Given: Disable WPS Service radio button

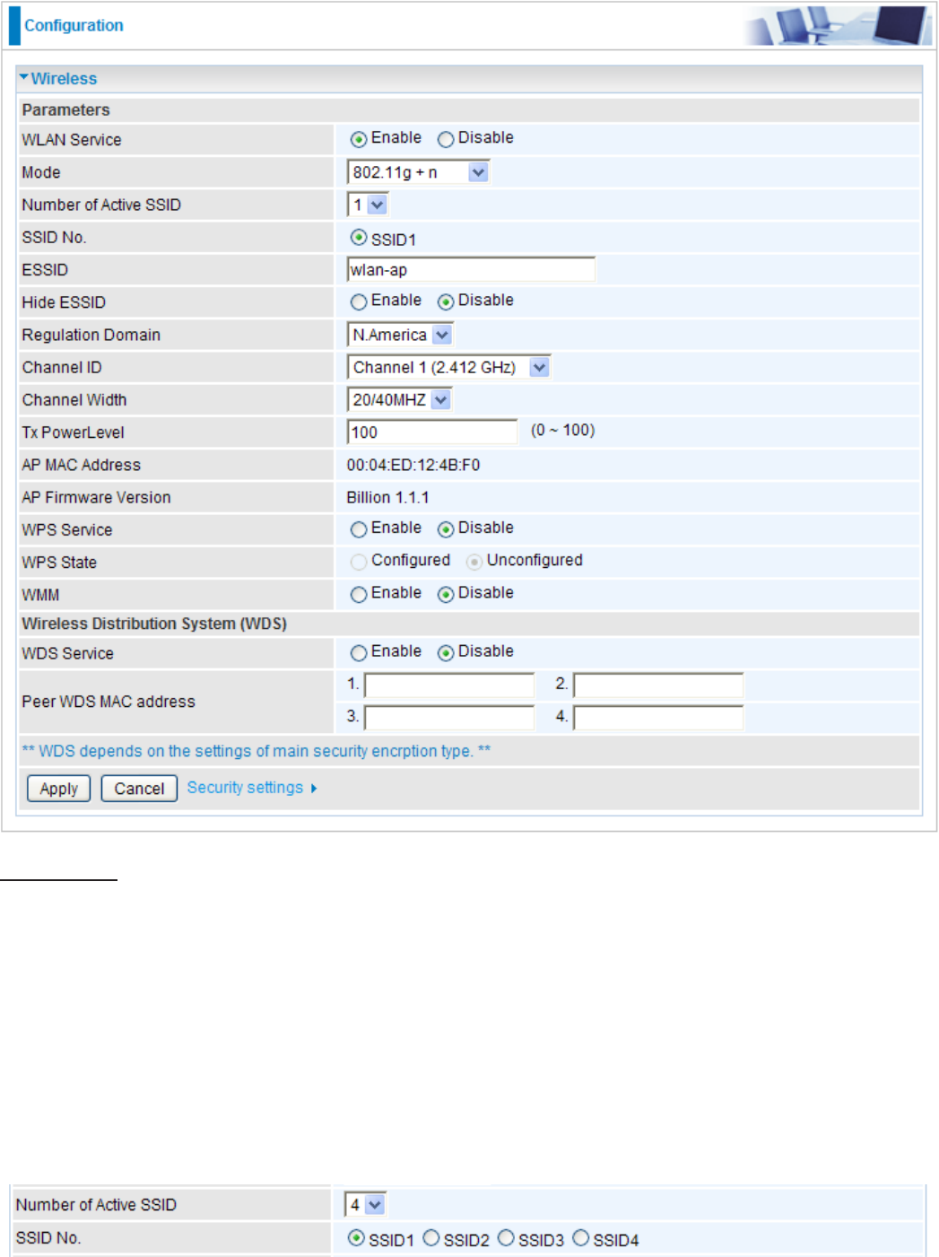Looking at the screenshot, I should pos(446,529).
